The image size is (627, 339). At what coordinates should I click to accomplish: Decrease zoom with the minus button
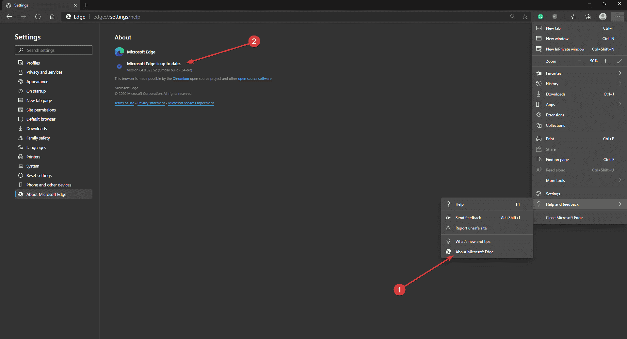[579, 61]
